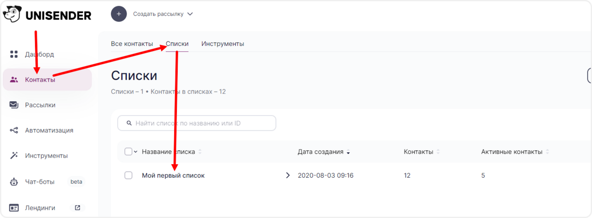Click the contacts count 12
The width and height of the screenshot is (592, 218).
(x=407, y=175)
